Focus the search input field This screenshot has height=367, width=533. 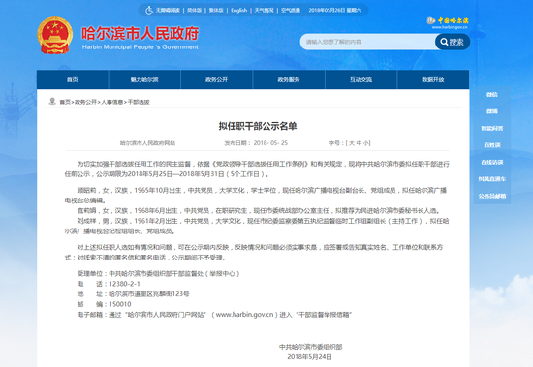click(x=367, y=42)
